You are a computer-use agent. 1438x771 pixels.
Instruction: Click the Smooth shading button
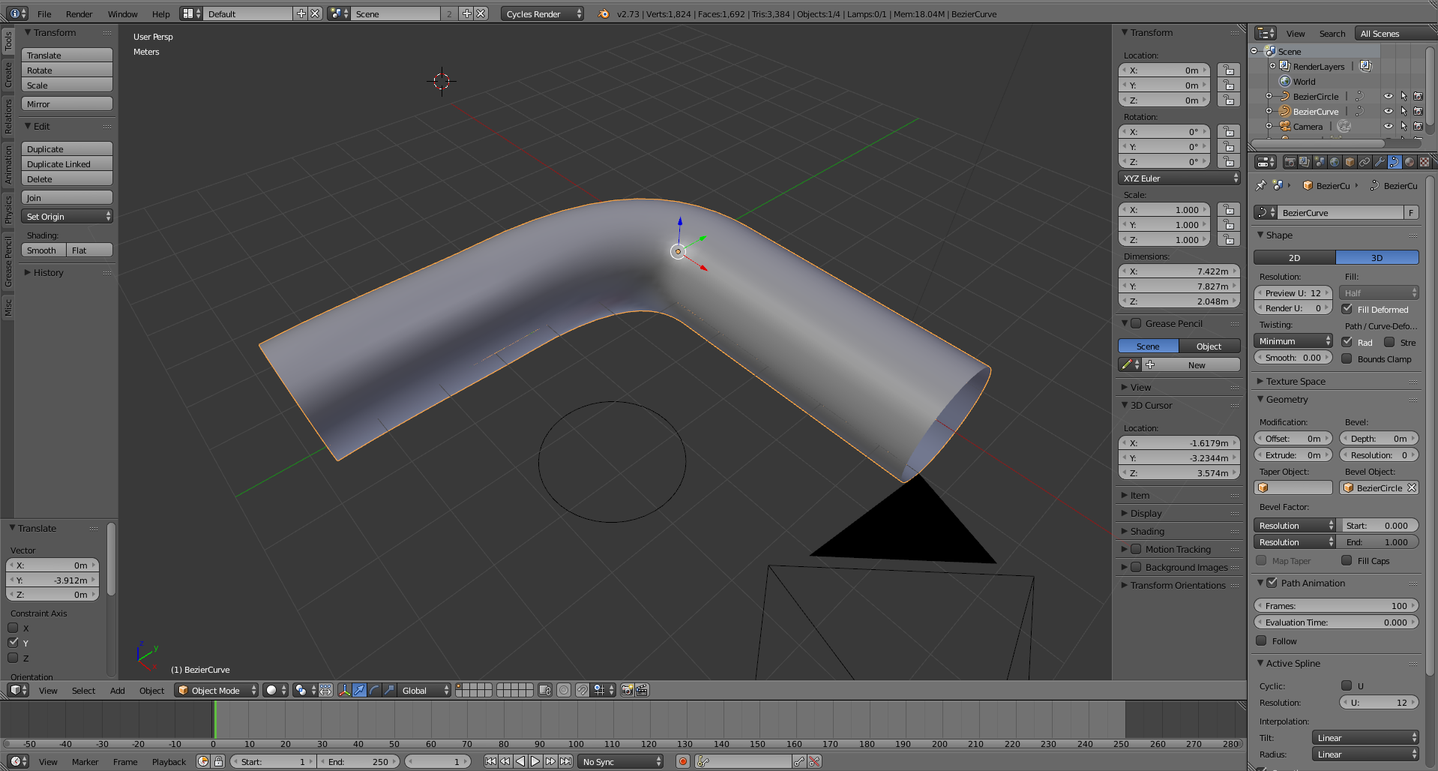click(43, 250)
